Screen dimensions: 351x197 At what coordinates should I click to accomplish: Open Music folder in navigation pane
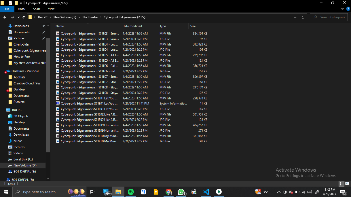pos(18,141)
